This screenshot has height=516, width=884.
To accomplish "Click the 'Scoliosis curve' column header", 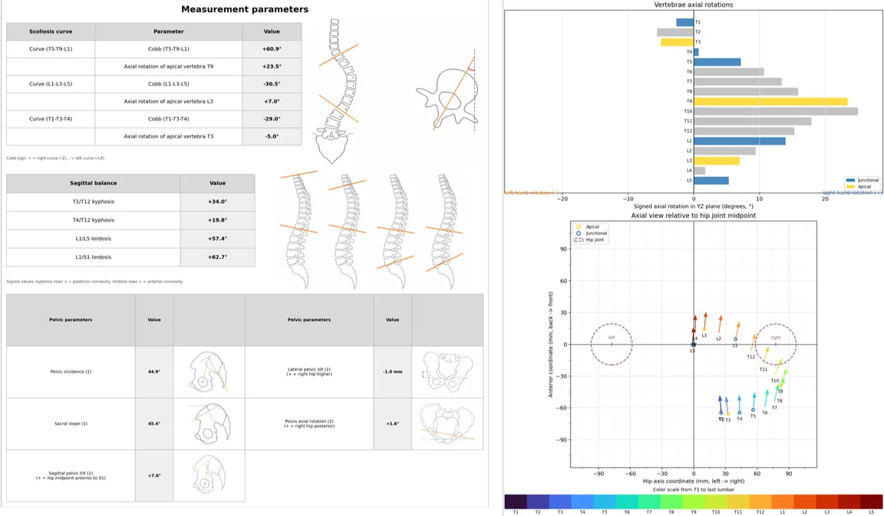I will pyautogui.click(x=51, y=31).
